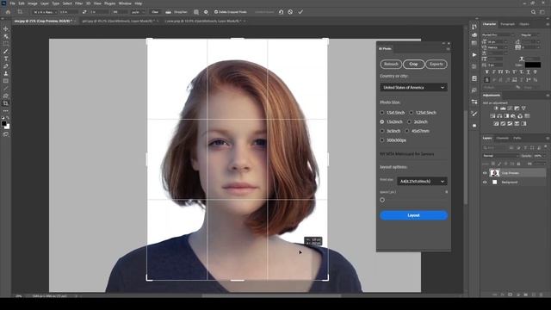Open the Filter menu
This screenshot has width=551, height=310.
[78, 3]
